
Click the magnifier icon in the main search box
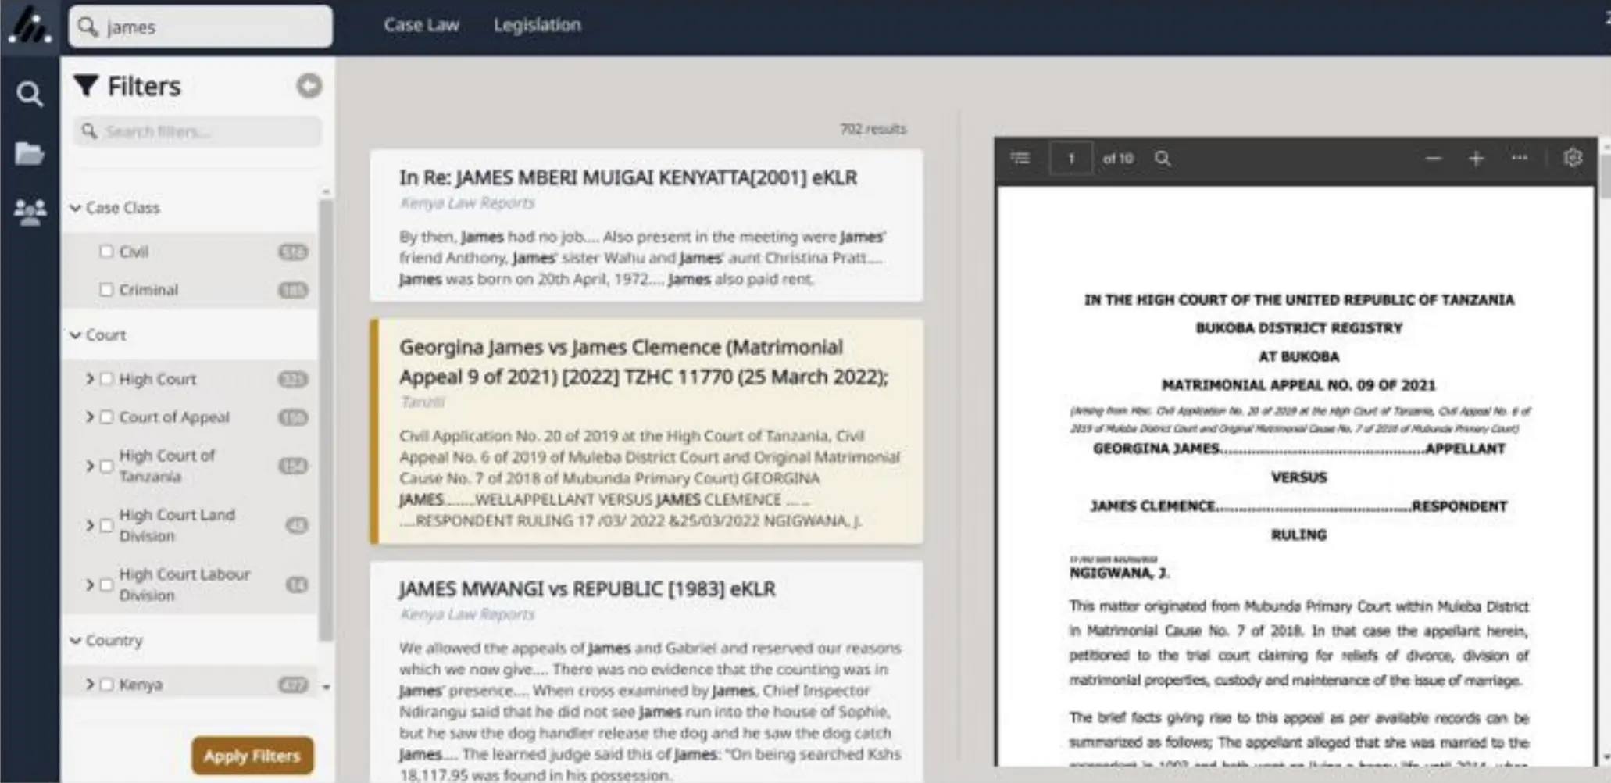tap(88, 27)
